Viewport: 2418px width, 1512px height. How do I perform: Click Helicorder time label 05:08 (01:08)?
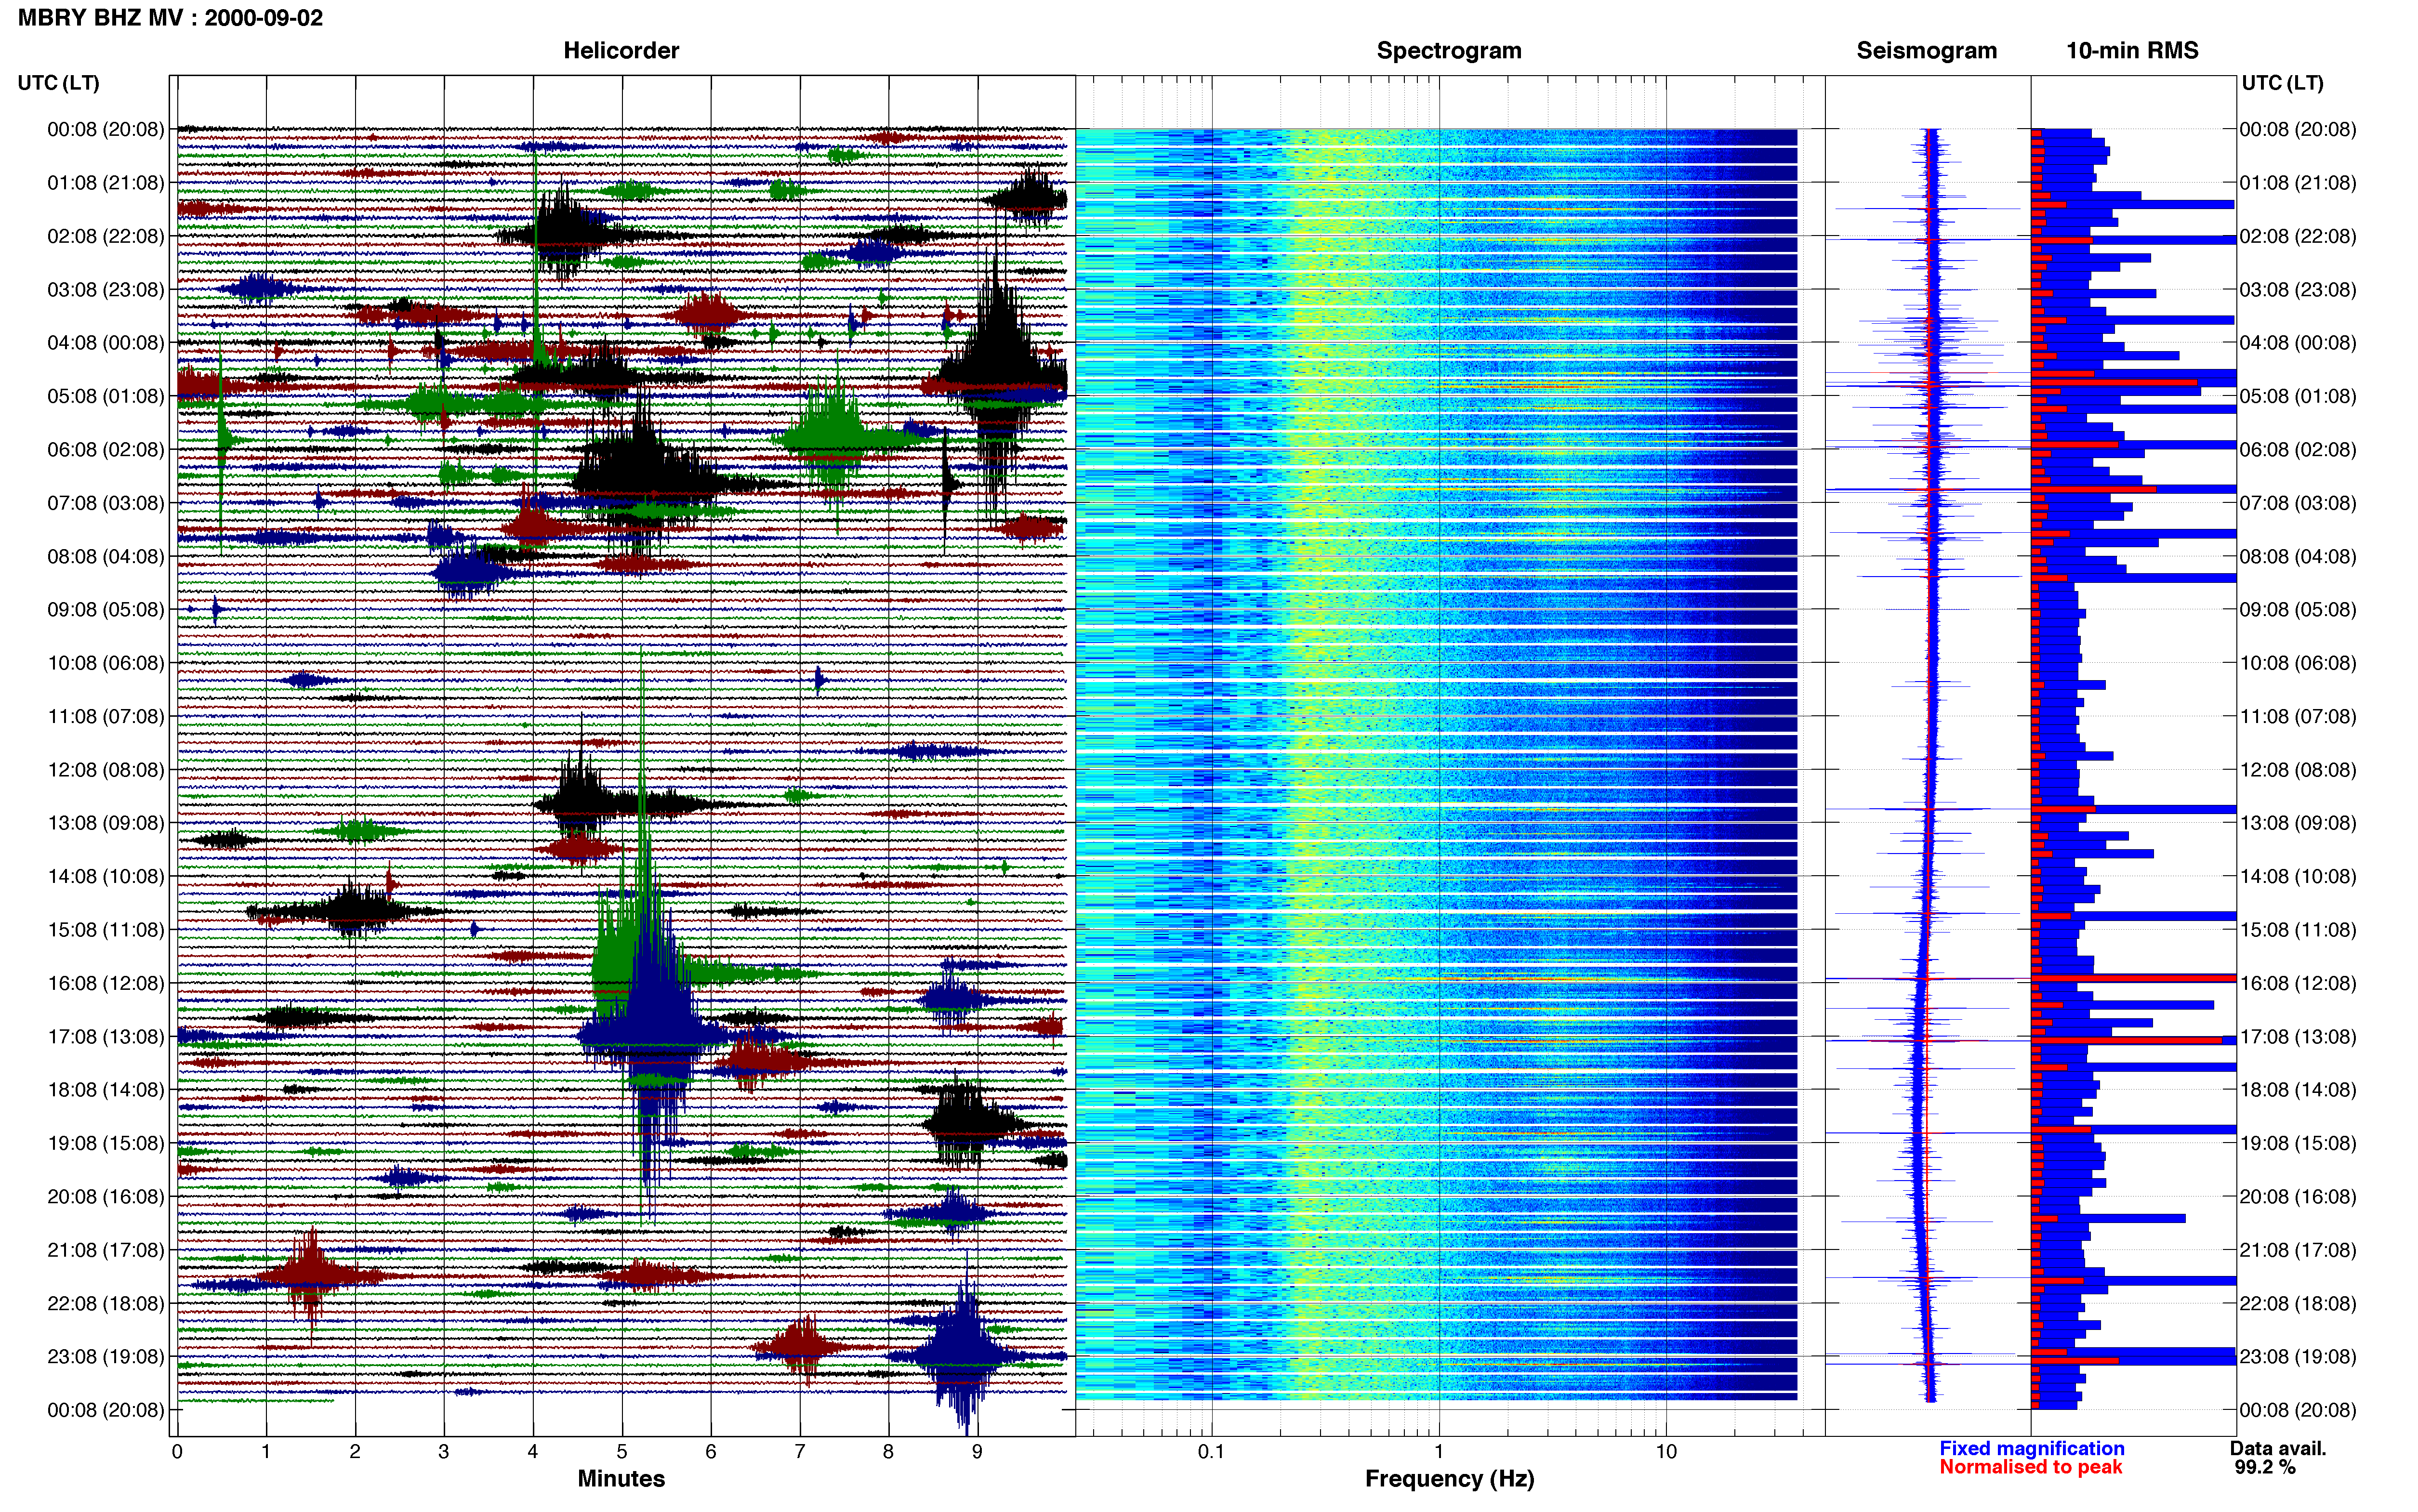pyautogui.click(x=106, y=396)
